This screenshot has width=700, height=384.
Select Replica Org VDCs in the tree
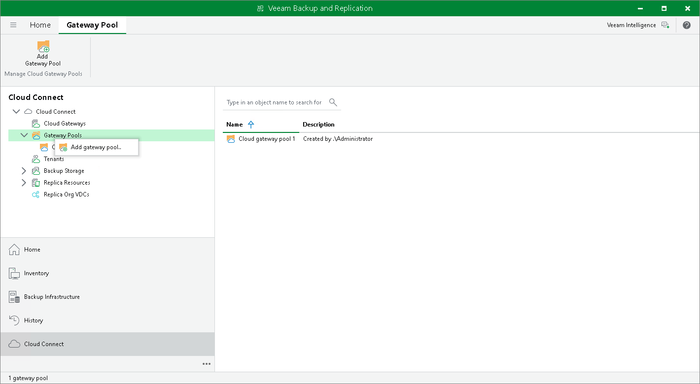(x=67, y=194)
